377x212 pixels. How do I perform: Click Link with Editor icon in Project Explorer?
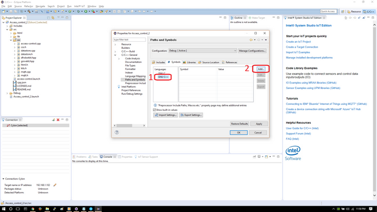coord(52,18)
